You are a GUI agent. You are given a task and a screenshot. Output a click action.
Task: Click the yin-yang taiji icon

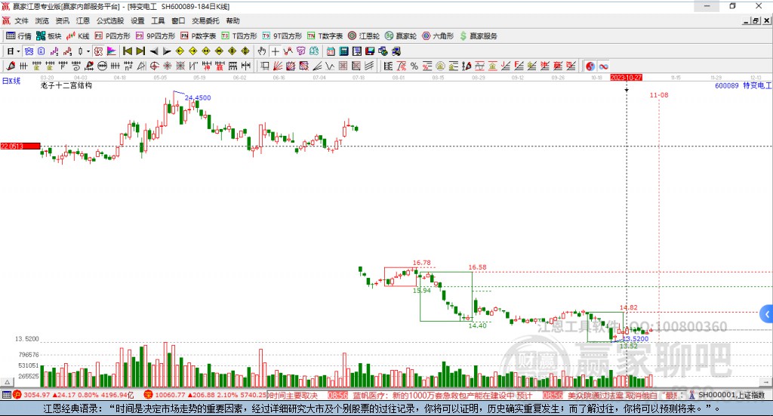click(590, 66)
